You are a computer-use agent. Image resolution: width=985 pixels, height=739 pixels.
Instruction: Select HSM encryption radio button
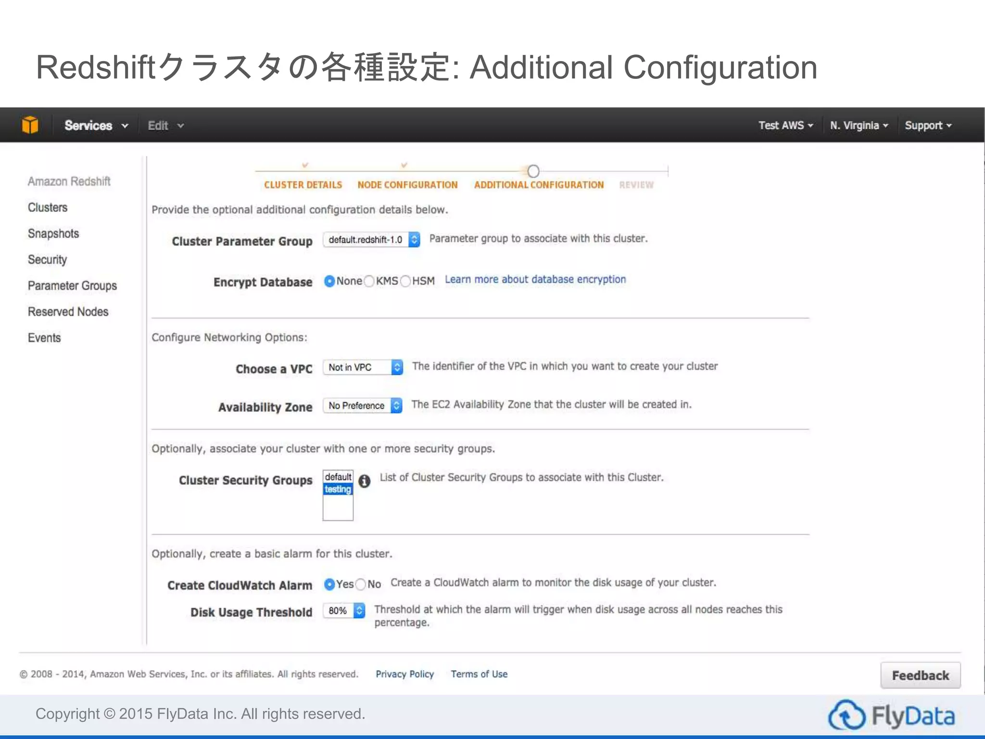[x=405, y=281]
